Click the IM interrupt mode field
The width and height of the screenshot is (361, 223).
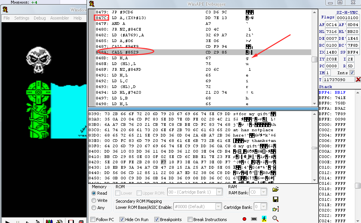tap(328, 73)
